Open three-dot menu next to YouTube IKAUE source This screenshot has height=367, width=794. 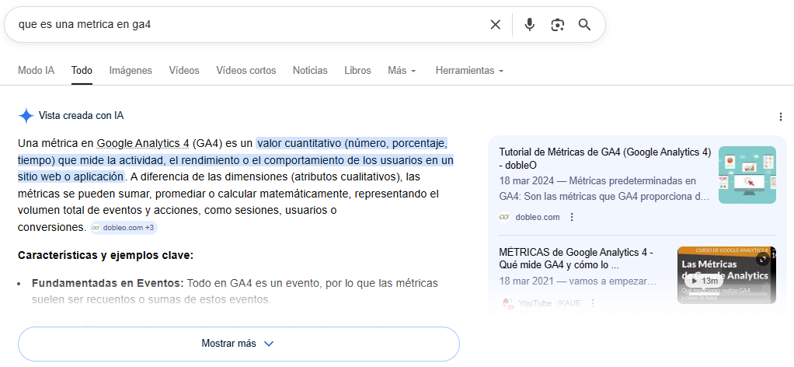point(593,303)
